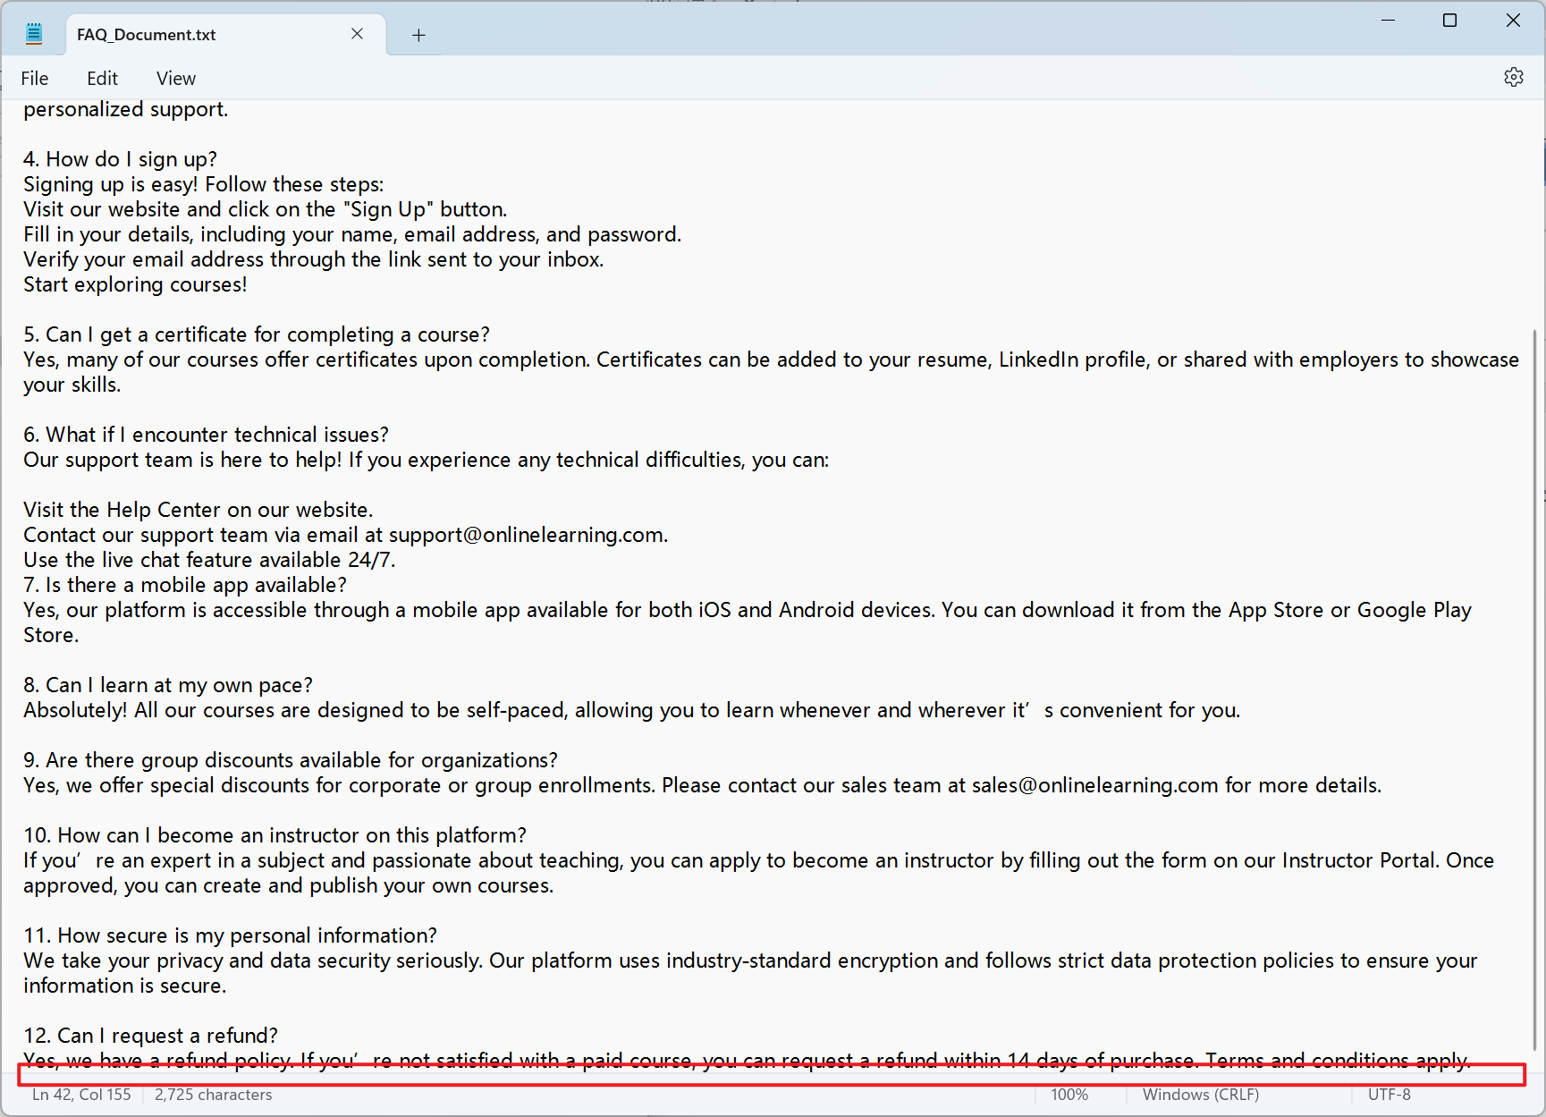Image resolution: width=1546 pixels, height=1117 pixels.
Task: Click the UTF-8 encoding indicator
Action: (1389, 1095)
